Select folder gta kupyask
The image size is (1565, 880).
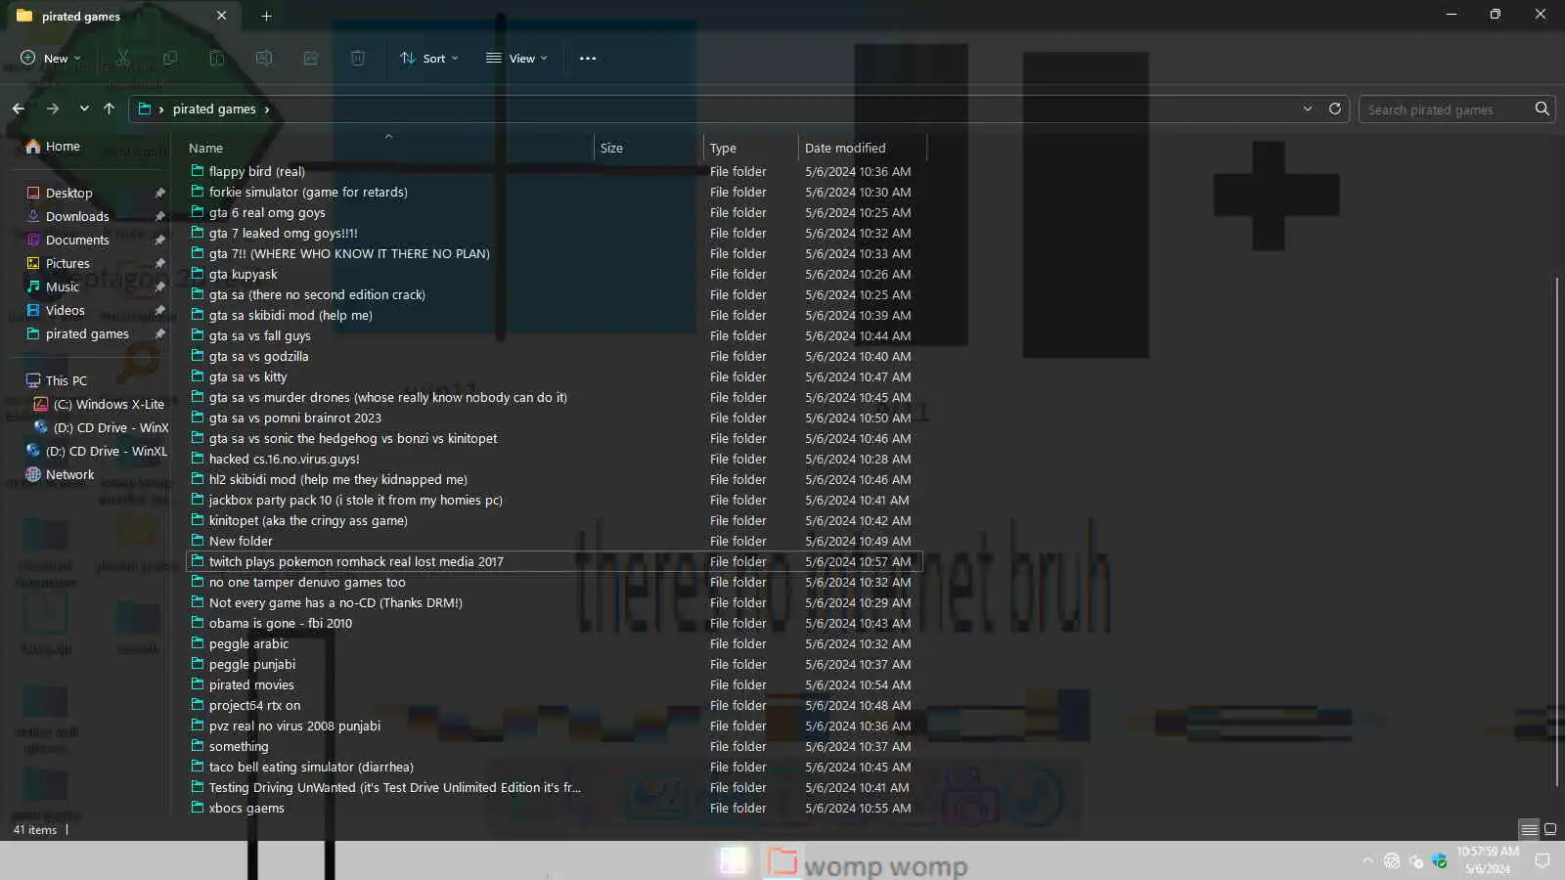(554, 274)
